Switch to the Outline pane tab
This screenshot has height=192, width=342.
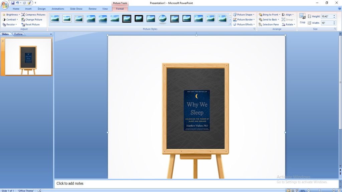click(x=18, y=34)
